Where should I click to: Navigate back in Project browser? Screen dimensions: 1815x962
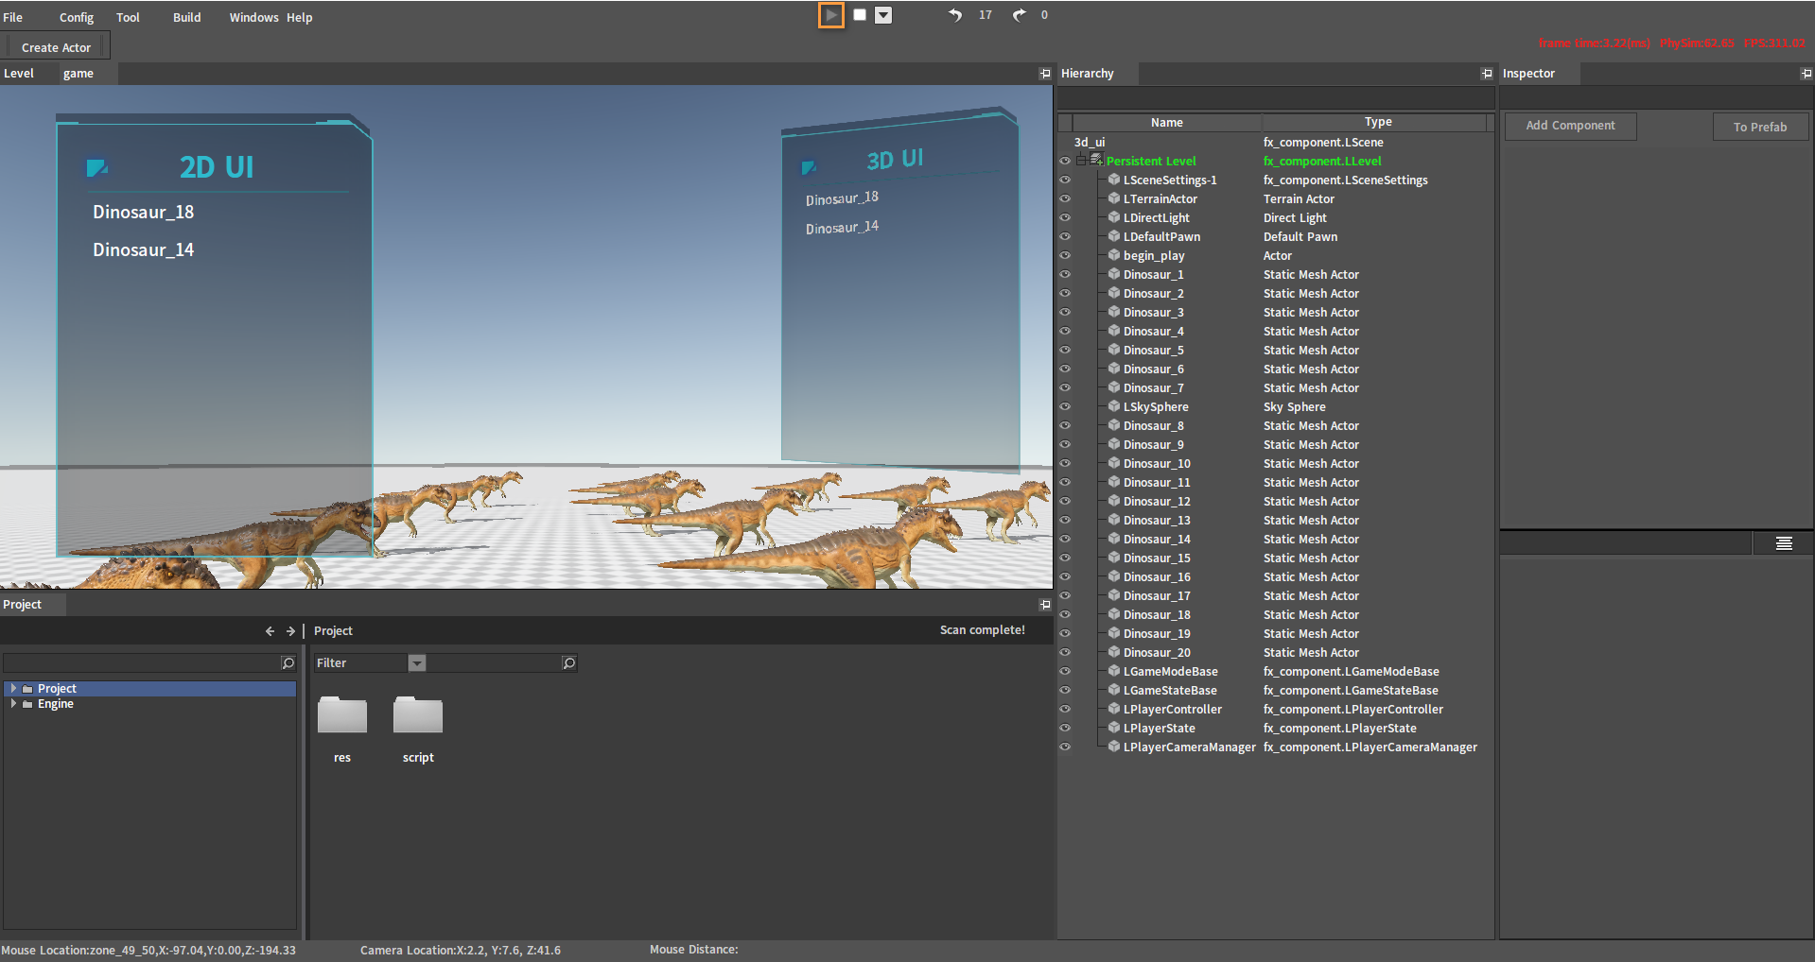tap(270, 631)
